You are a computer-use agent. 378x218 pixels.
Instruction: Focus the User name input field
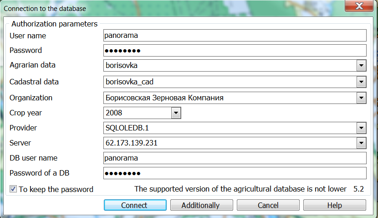235,35
